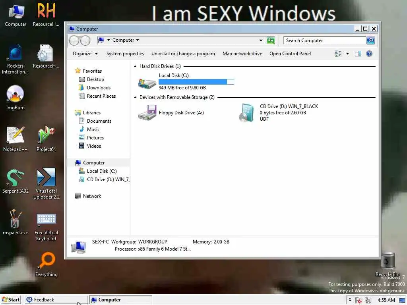This screenshot has width=407, height=305.
Task: Select the Floppy Disk Drive (A:) icon
Action: [147, 112]
